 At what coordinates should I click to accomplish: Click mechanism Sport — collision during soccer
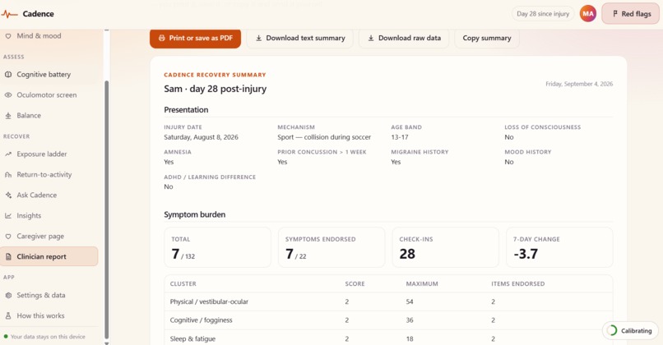[x=324, y=137]
